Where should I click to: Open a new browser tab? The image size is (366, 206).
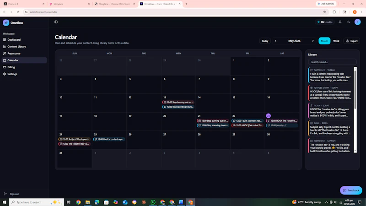coord(186,4)
